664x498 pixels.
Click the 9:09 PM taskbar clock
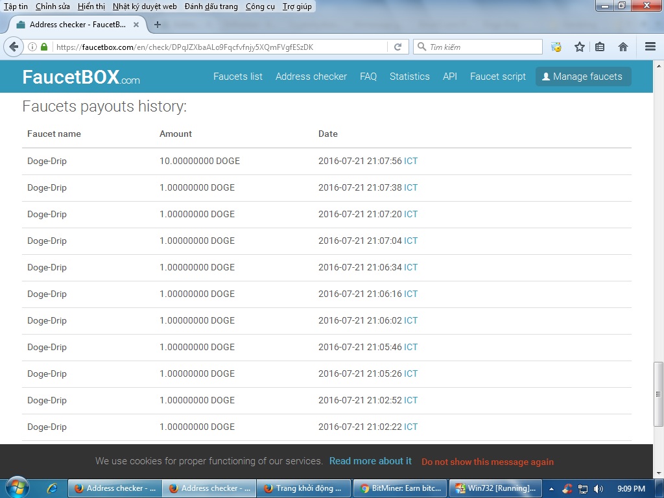coord(631,489)
